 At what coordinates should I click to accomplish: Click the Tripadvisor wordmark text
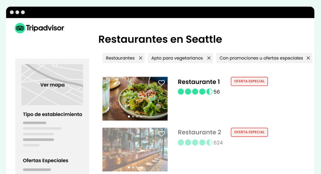[45, 28]
